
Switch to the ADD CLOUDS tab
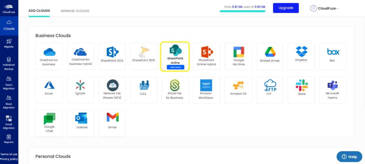[x=39, y=11]
